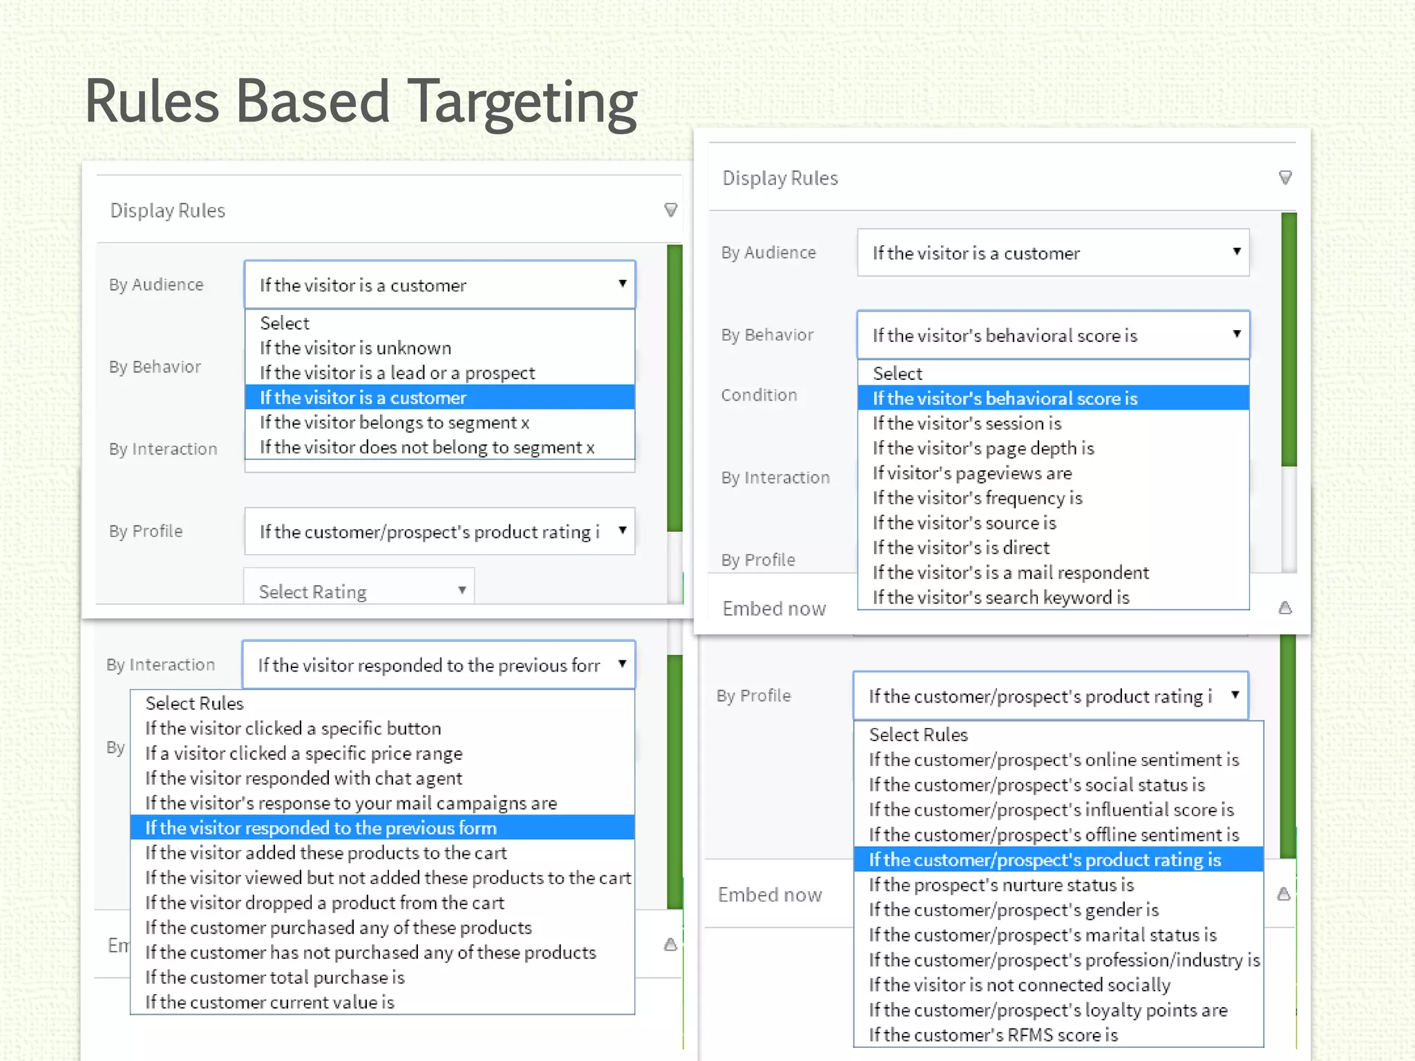
Task: Select 'If the customer current value is'
Action: pyautogui.click(x=269, y=1002)
